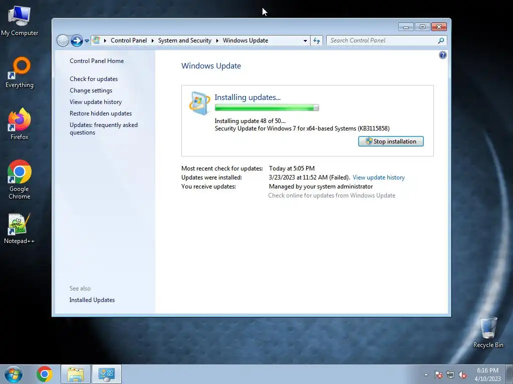
Task: Click the Forward navigation arrow
Action: point(77,41)
